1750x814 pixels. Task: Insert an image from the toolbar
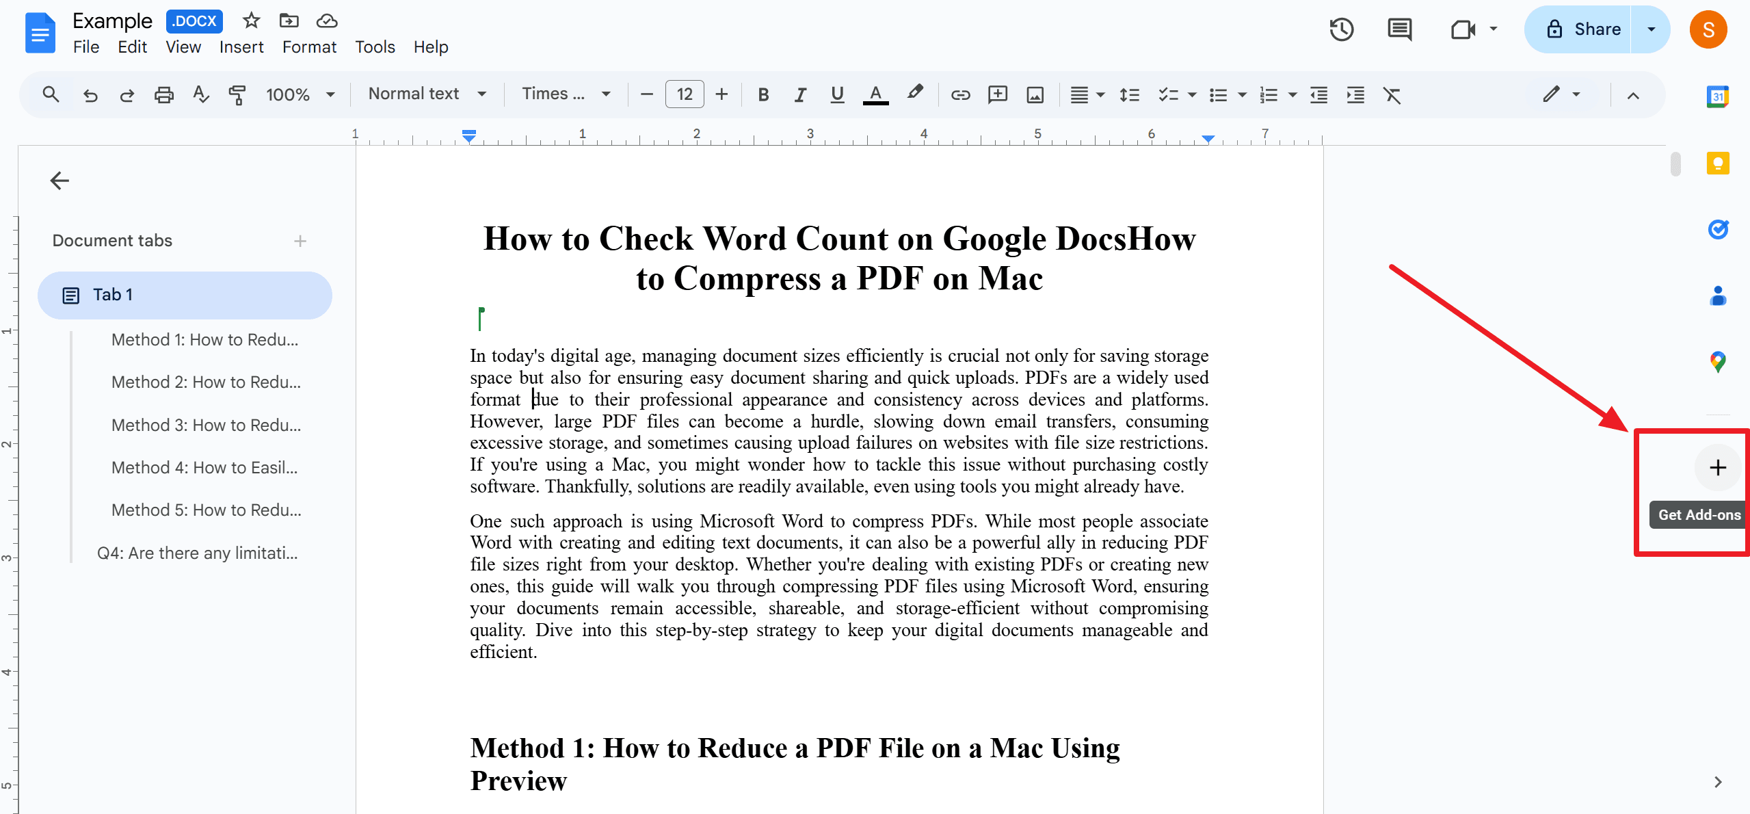pos(1035,94)
